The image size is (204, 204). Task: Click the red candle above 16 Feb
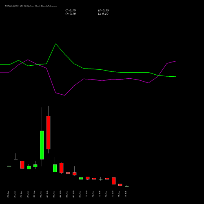114,181
